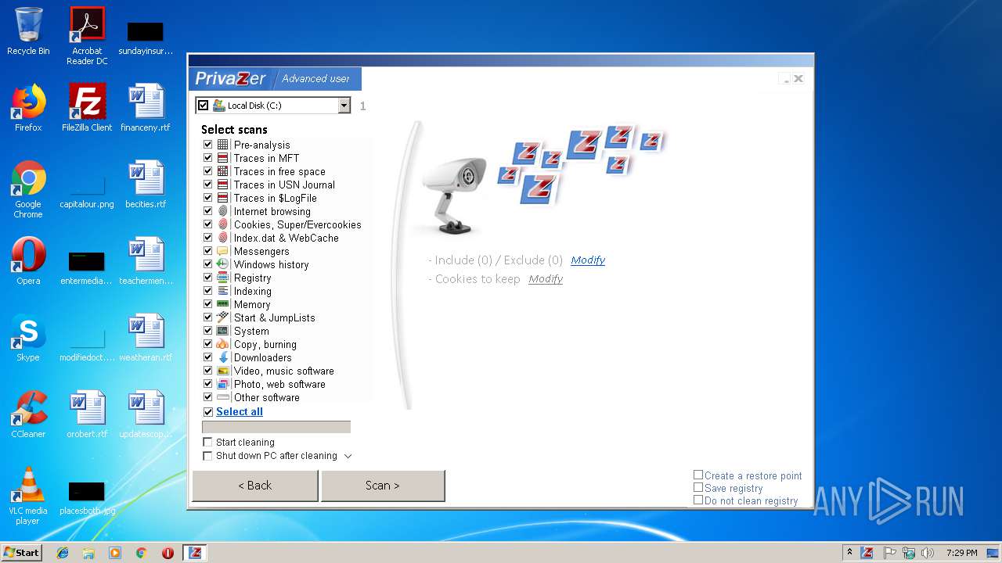Click the scan progress bar
This screenshot has height=563, width=1002.
(x=276, y=427)
